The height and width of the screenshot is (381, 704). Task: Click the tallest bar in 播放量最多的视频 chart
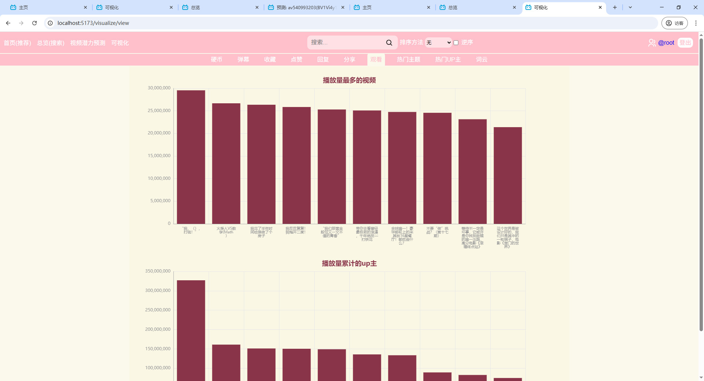pos(191,157)
